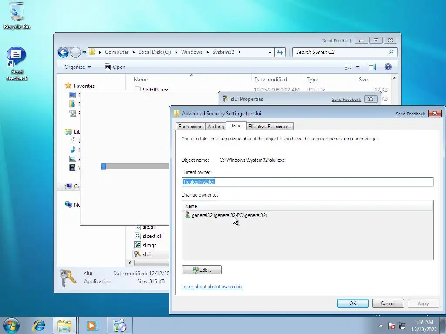Open the Organize menu
Image resolution: width=446 pixels, height=334 pixels.
tap(78, 67)
